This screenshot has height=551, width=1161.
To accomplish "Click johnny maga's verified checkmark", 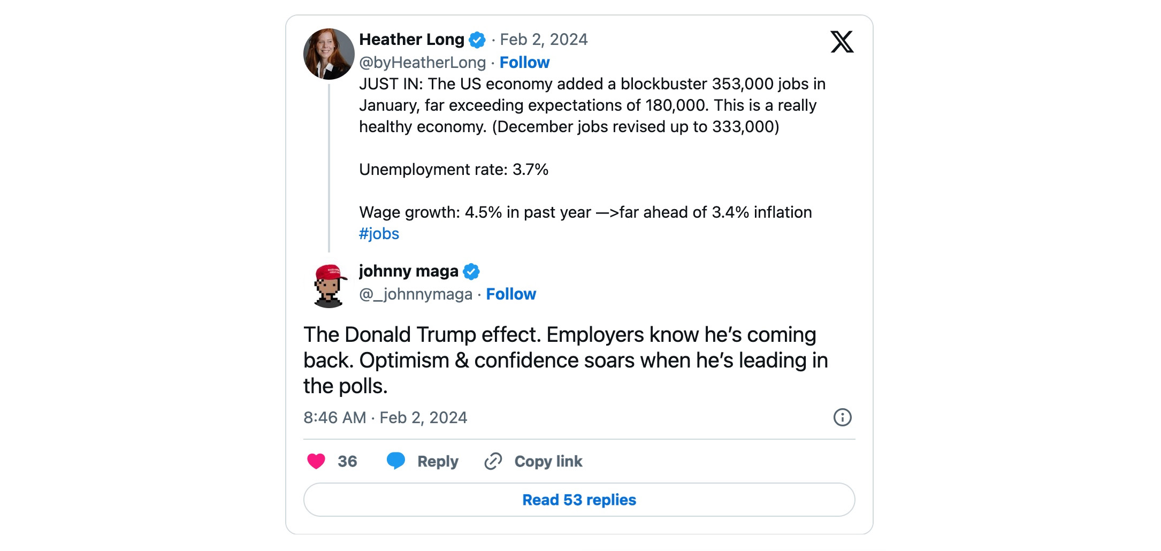I will (472, 271).
